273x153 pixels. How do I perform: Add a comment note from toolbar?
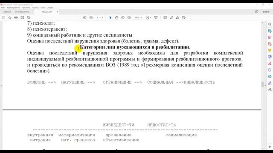pos(165,17)
